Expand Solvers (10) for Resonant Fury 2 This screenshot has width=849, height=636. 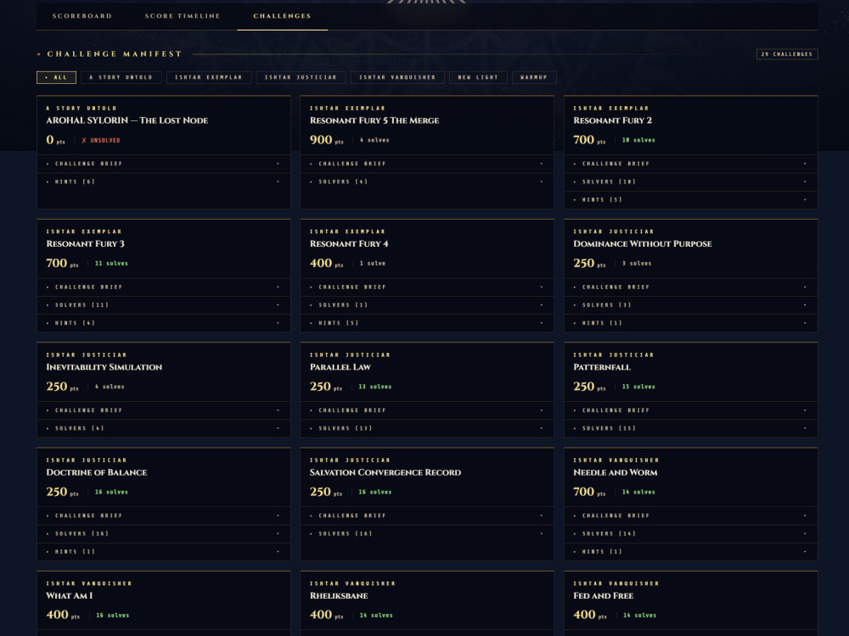[690, 181]
